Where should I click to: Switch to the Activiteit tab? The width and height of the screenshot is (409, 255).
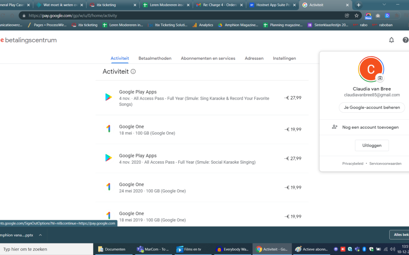(x=120, y=58)
